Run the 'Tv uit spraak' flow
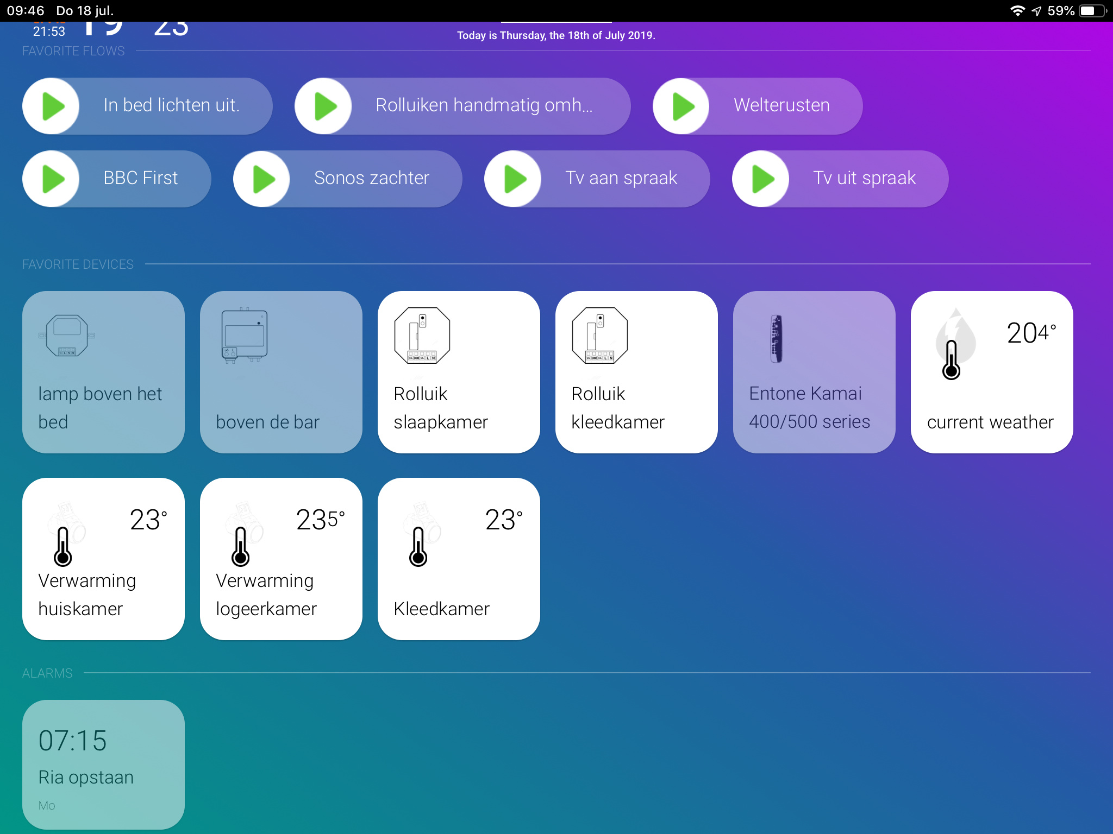Image resolution: width=1113 pixels, height=834 pixels. pyautogui.click(x=761, y=179)
